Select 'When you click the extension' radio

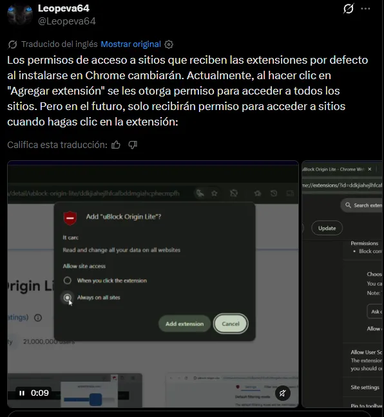[68, 281]
